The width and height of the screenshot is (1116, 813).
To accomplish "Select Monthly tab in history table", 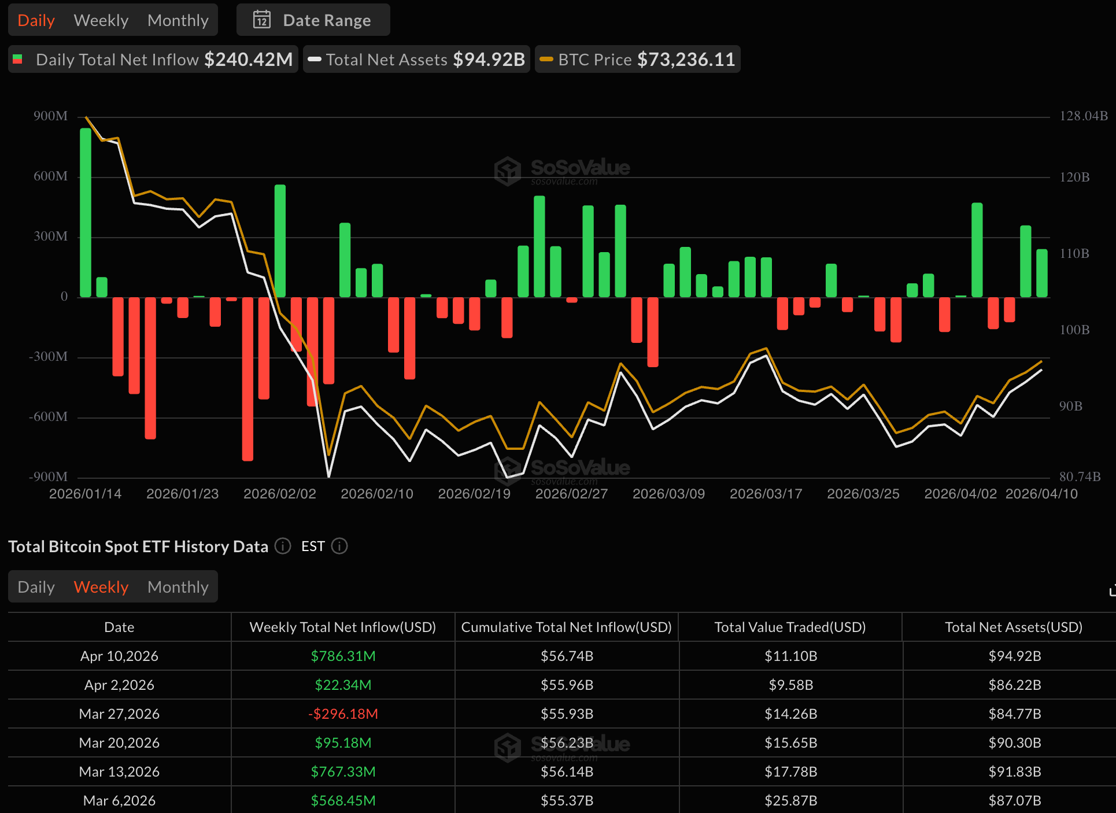I will point(178,587).
